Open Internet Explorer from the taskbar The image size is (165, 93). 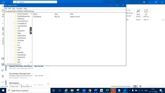coord(66,90)
